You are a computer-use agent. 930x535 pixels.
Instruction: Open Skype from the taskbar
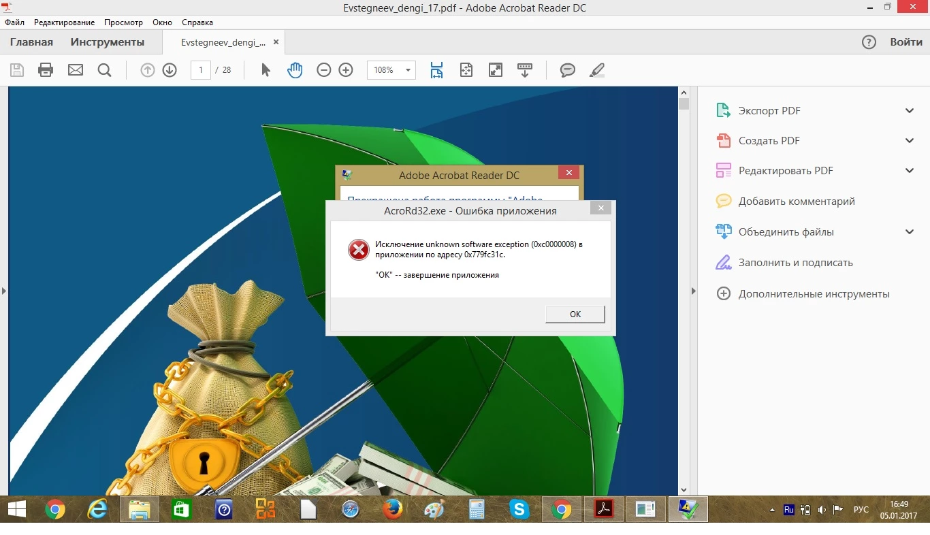point(519,509)
